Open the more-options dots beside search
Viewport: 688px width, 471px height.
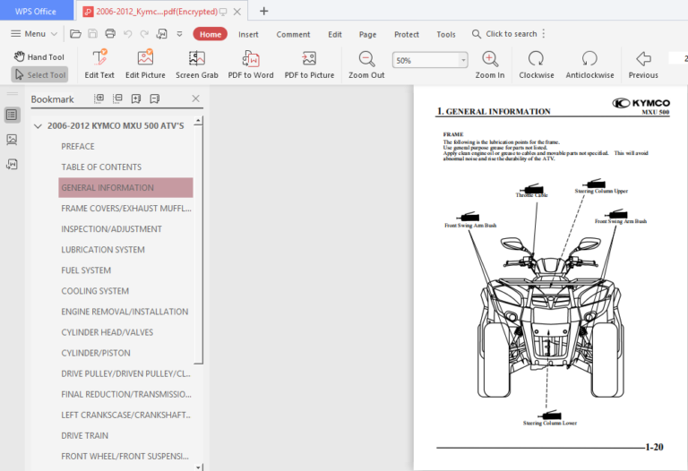tap(544, 34)
